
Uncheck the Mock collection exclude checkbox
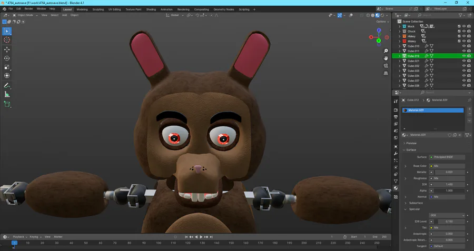[x=459, y=26]
